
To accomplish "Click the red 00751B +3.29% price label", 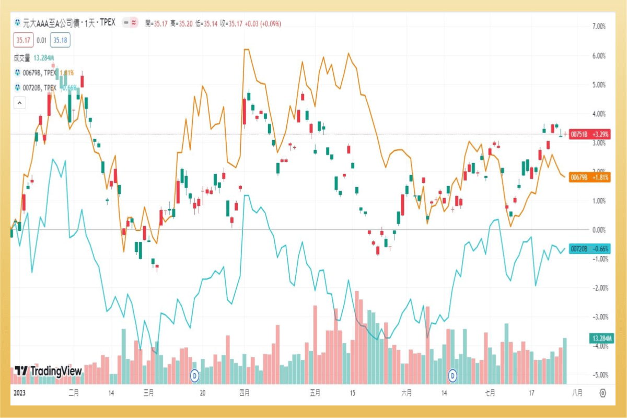I will point(590,134).
